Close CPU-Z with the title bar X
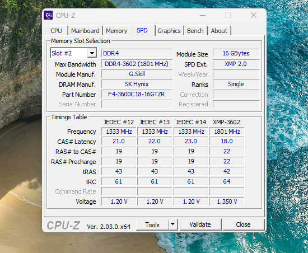Image resolution: width=308 pixels, height=253 pixels. click(x=254, y=15)
